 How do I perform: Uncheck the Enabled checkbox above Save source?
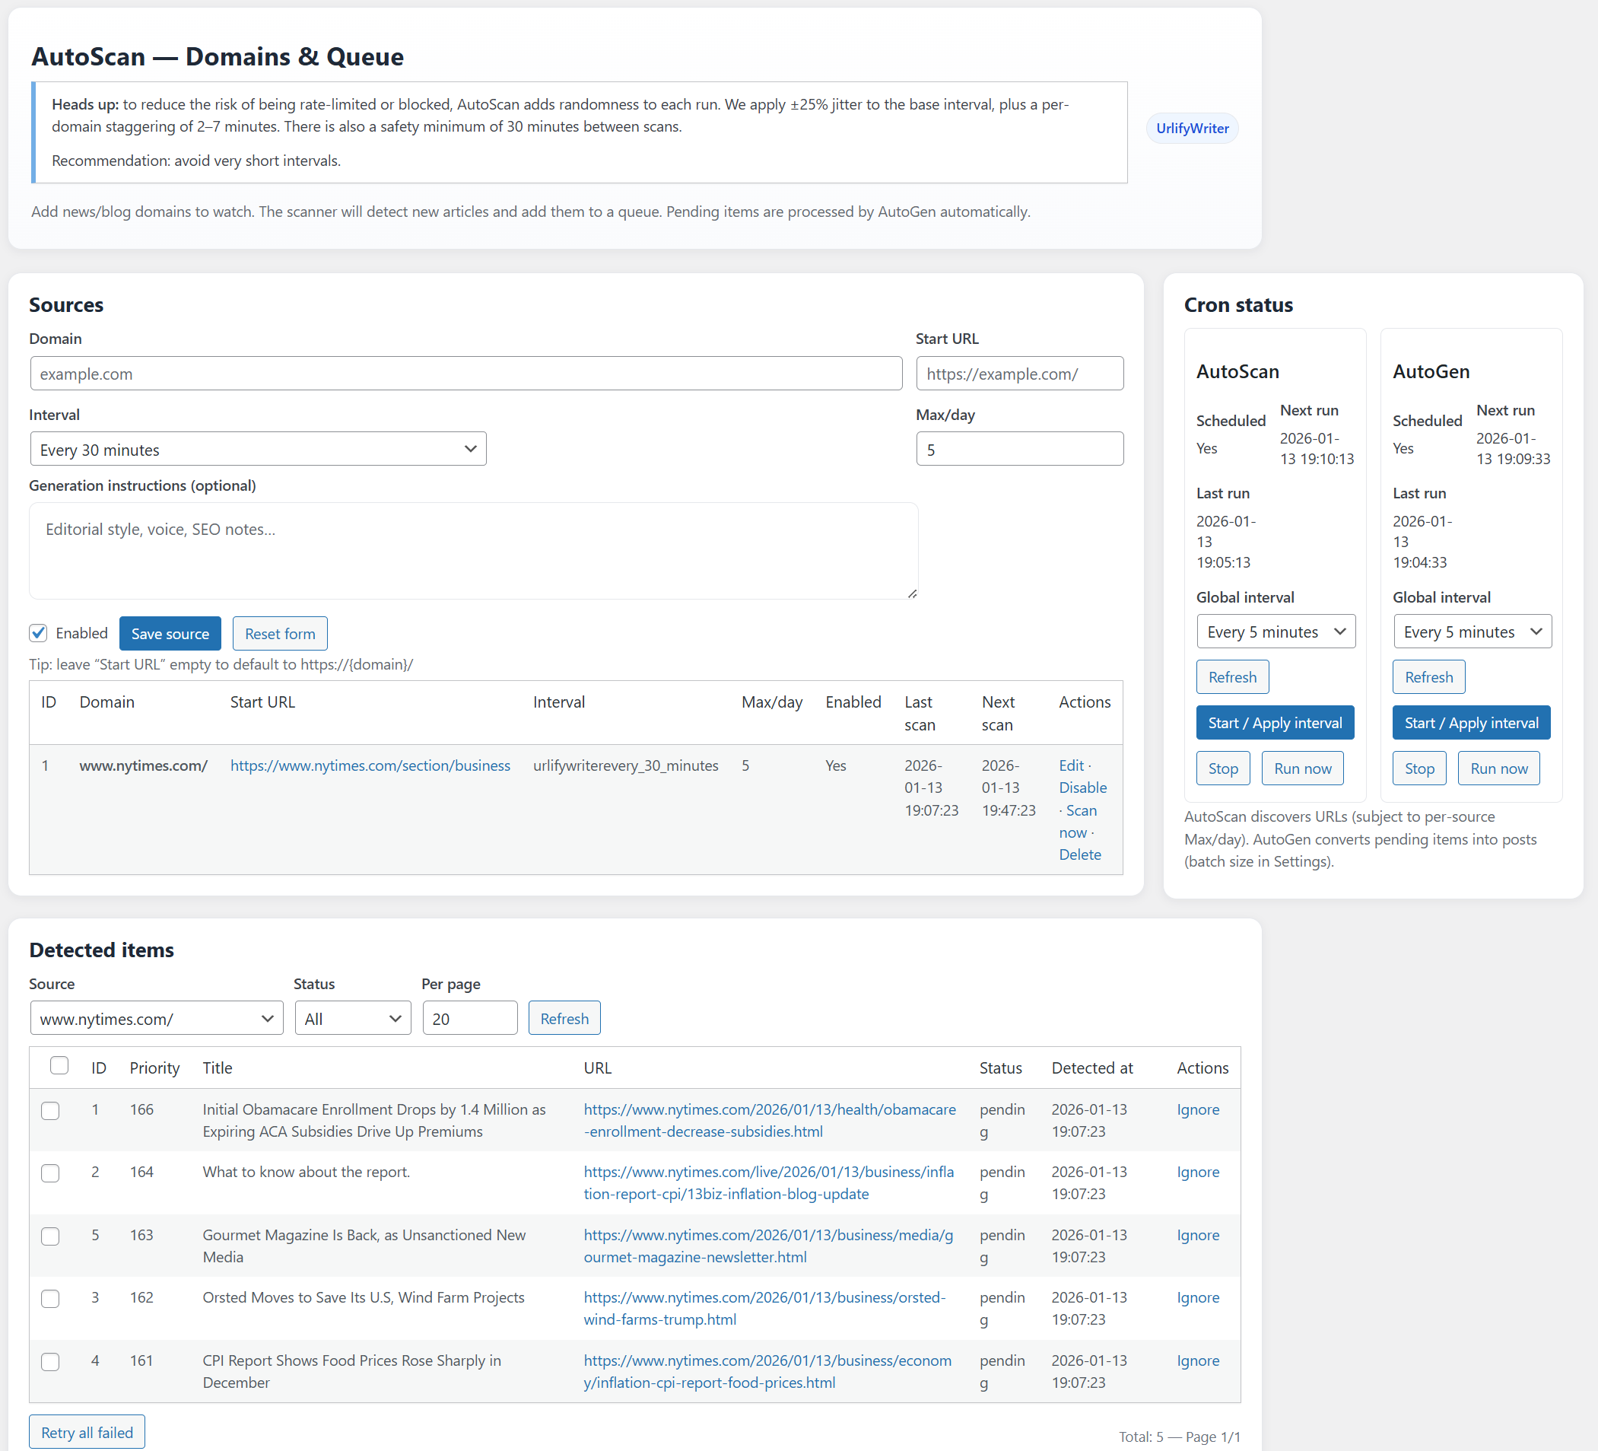tap(38, 633)
